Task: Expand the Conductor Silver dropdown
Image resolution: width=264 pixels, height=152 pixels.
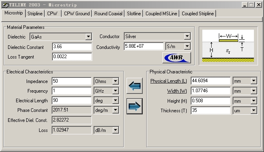Action: coord(187,36)
